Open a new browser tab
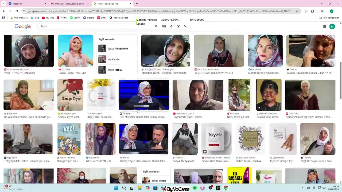The image size is (342, 192). [x=137, y=4]
